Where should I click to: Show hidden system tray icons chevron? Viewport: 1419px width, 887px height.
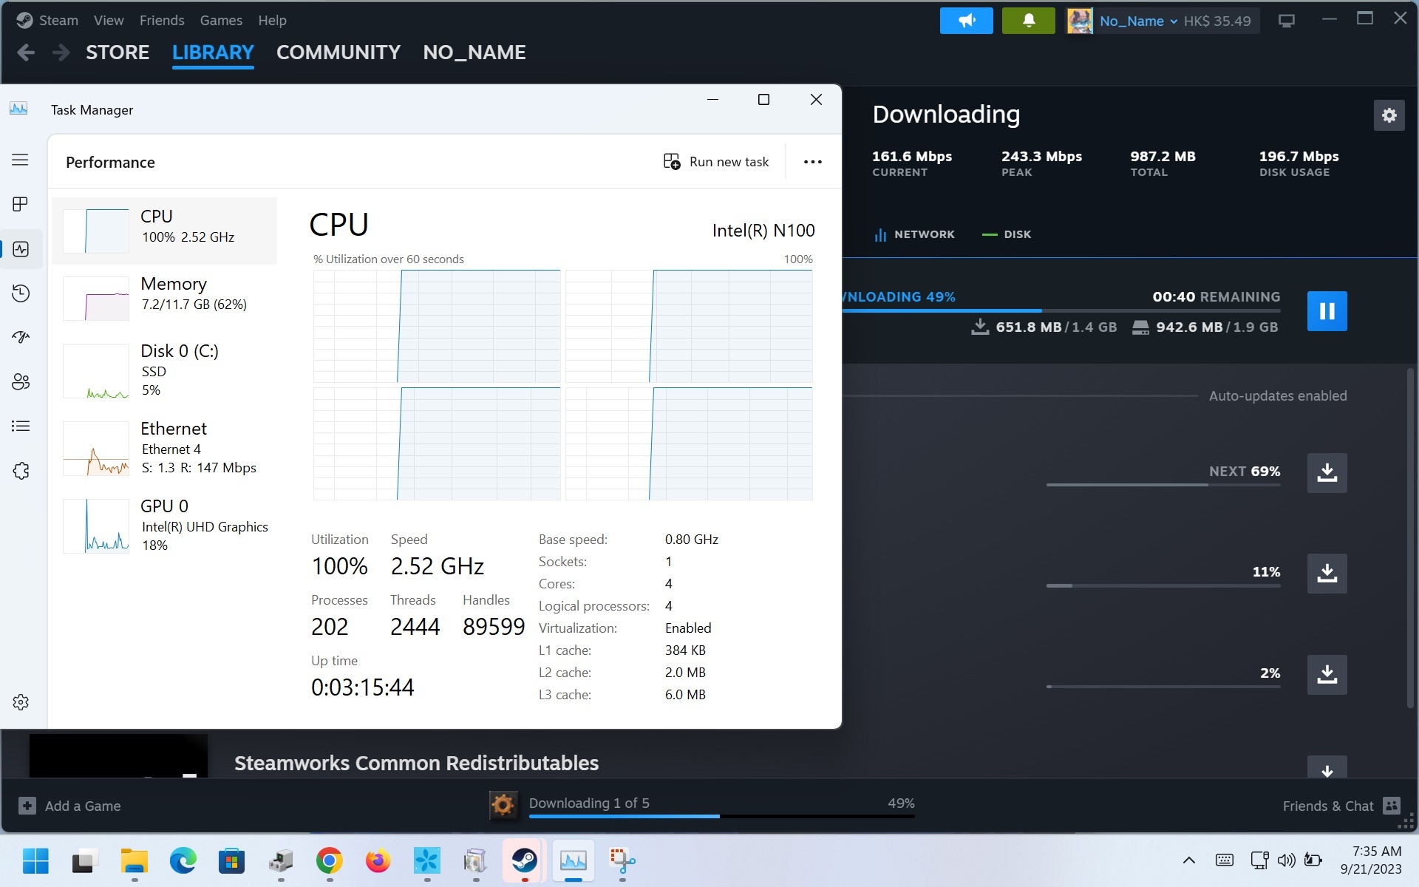click(x=1188, y=860)
